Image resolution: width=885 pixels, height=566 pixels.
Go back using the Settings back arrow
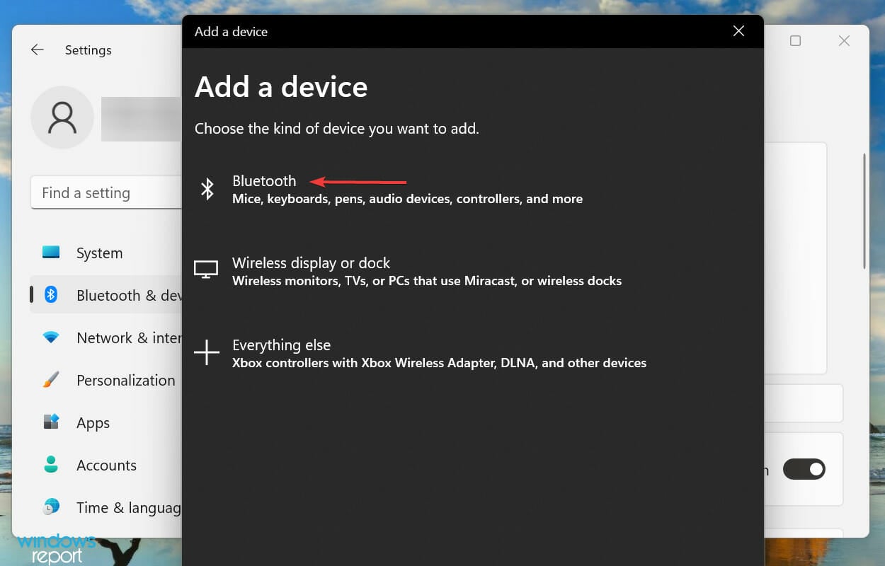38,50
